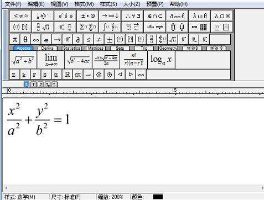Screen dimensions: 264x200
Task: Open the fraction and radical templates palette
Action: 43,27
